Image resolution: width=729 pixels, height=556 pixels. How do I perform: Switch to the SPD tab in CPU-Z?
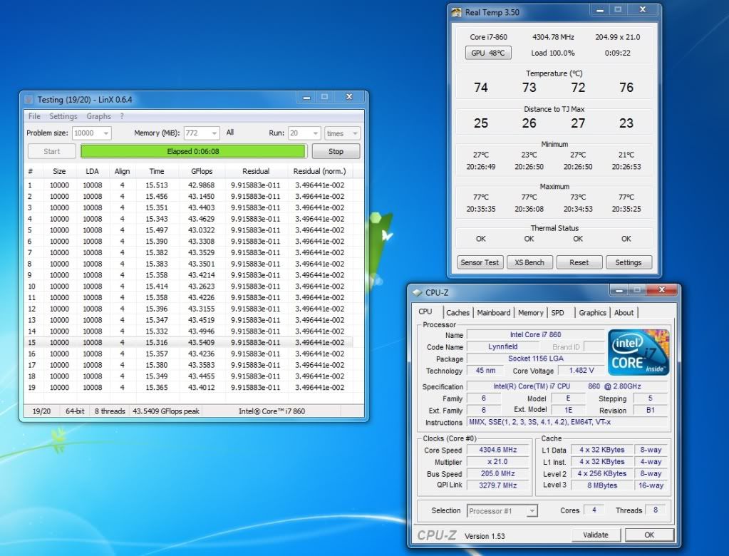pos(557,313)
